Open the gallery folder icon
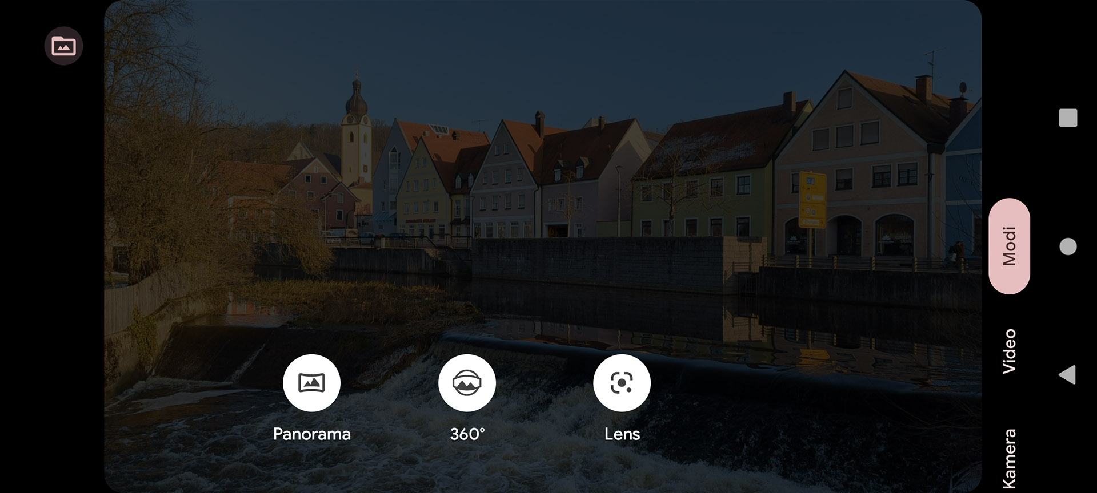The width and height of the screenshot is (1097, 493). (63, 46)
